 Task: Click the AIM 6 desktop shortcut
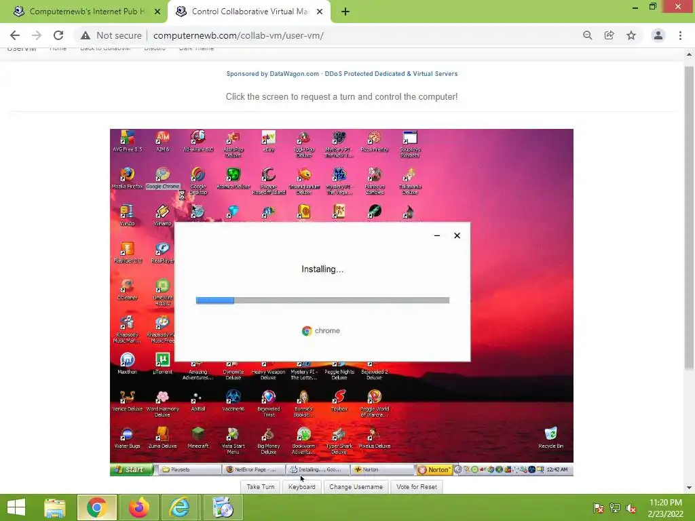click(163, 142)
